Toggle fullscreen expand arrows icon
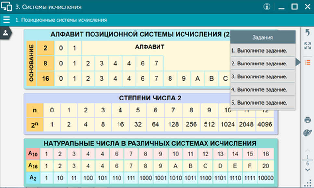 pos(308,46)
